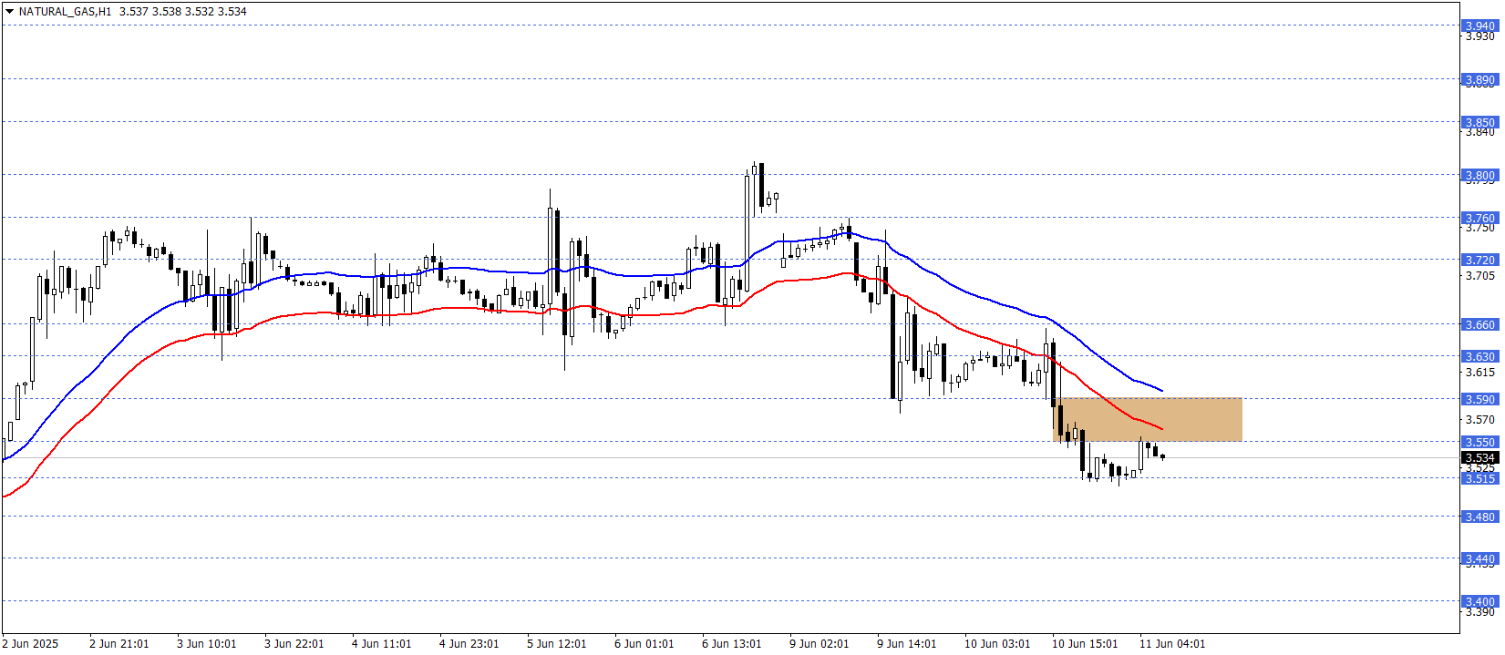This screenshot has width=1505, height=655.
Task: Click the 11 Jun 04:01 time label
Action: 1173,644
